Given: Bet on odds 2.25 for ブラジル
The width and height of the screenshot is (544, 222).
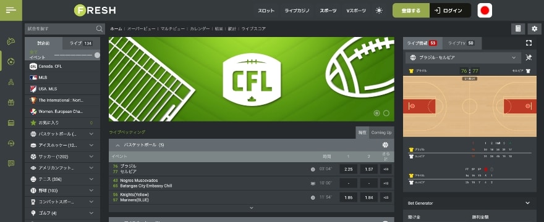Looking at the screenshot, I should pos(348,170).
